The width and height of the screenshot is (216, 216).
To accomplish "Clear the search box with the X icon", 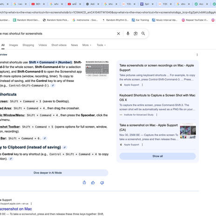I will coord(118,34).
